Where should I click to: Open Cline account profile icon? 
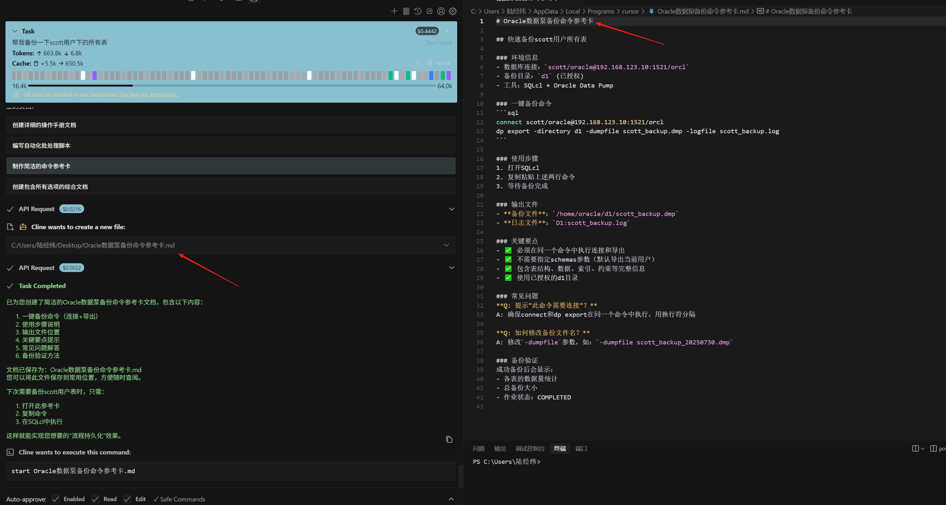441,11
